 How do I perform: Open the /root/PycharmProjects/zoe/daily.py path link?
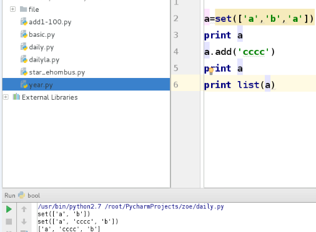164,206
